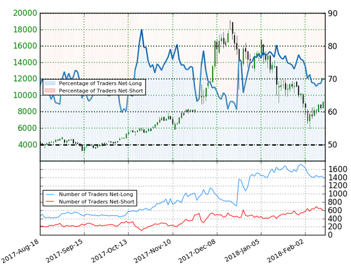Click the 50 percent axis label
This screenshot has height=264, width=351.
coord(332,145)
